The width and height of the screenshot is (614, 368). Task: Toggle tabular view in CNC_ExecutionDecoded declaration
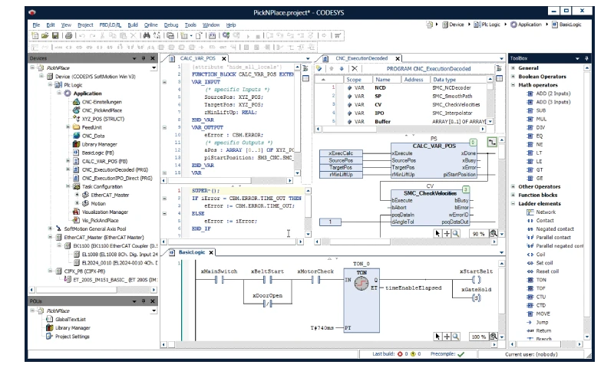500,78
